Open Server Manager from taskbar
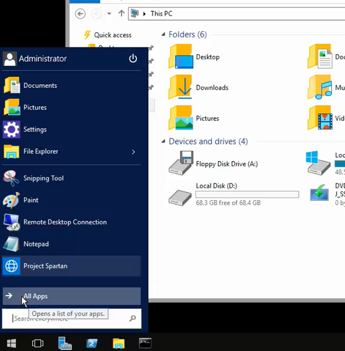Image resolution: width=345 pixels, height=351 pixels. [x=65, y=343]
